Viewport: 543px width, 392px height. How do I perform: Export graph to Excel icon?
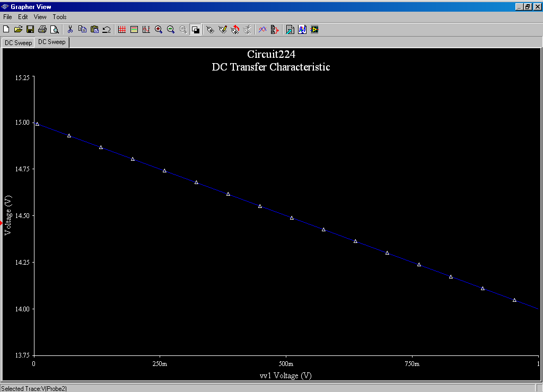(290, 29)
